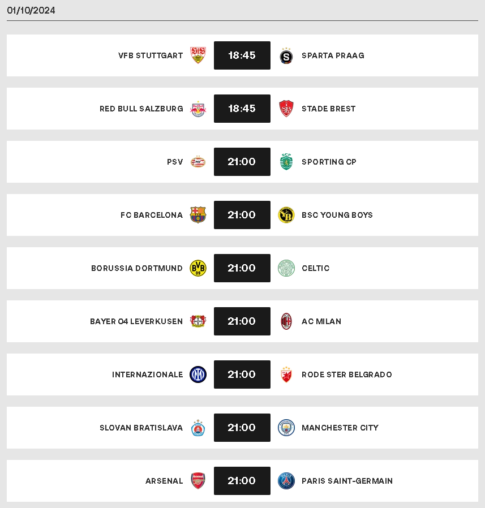Open the Arsenal vs PSG 21:00 time box
This screenshot has width=485, height=508.
[242, 481]
